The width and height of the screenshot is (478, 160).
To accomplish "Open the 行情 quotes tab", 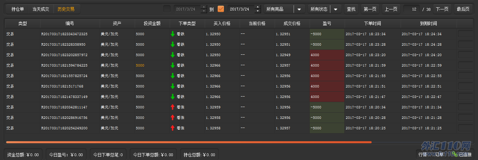I will (423, 154).
